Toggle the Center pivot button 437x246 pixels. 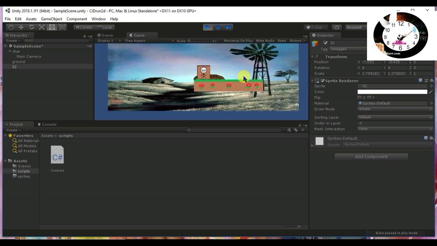[84, 27]
